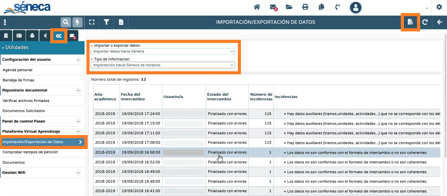Click the phone support icon
Screen dimensions: 447x196
[x=337, y=7]
